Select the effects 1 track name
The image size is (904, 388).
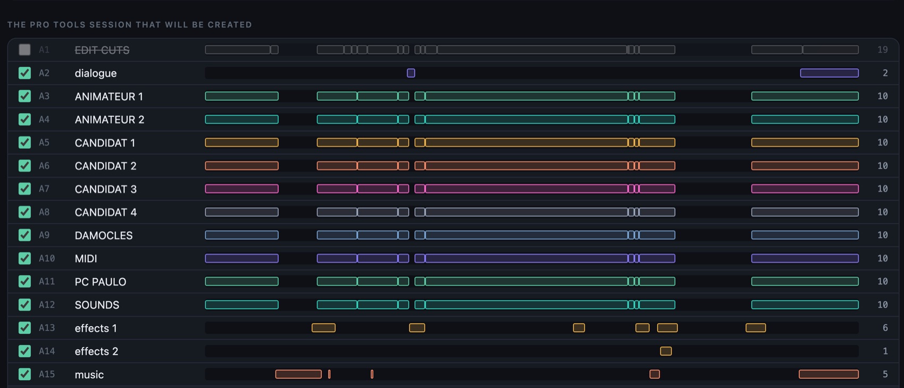click(x=96, y=328)
